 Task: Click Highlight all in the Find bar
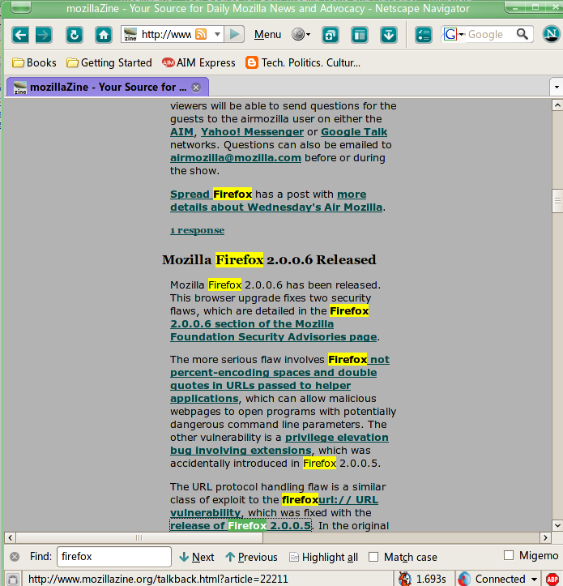324,557
